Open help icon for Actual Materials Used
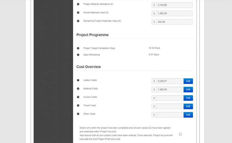Viewport: 232px width, 143px height. [78, 12]
